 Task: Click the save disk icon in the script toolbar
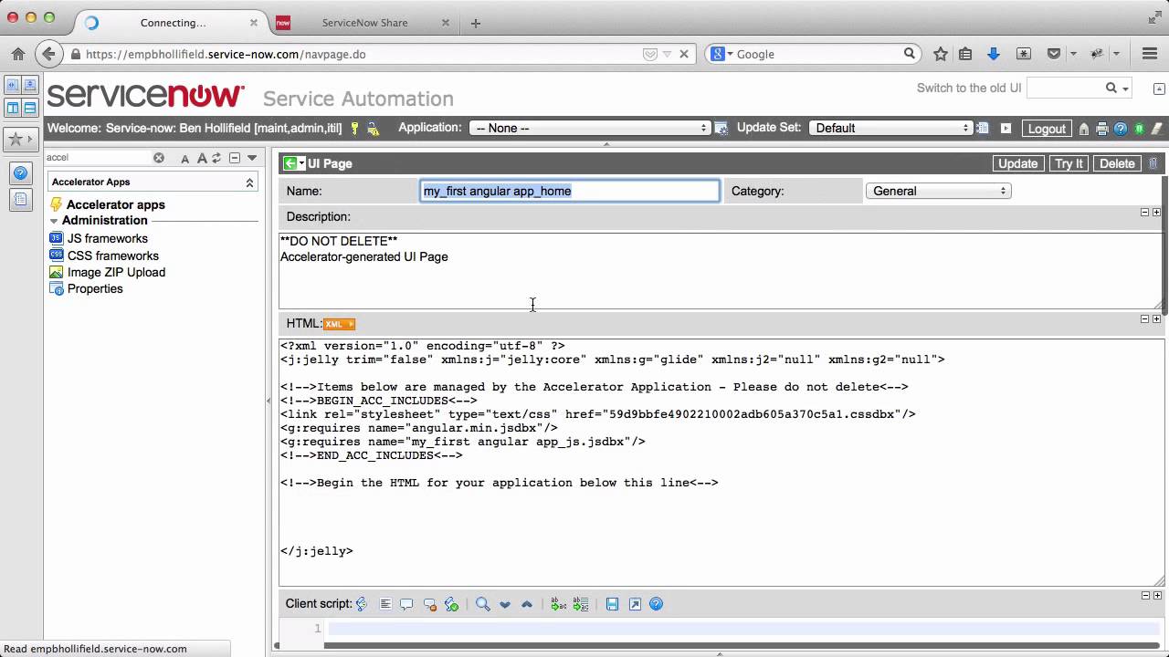(612, 604)
